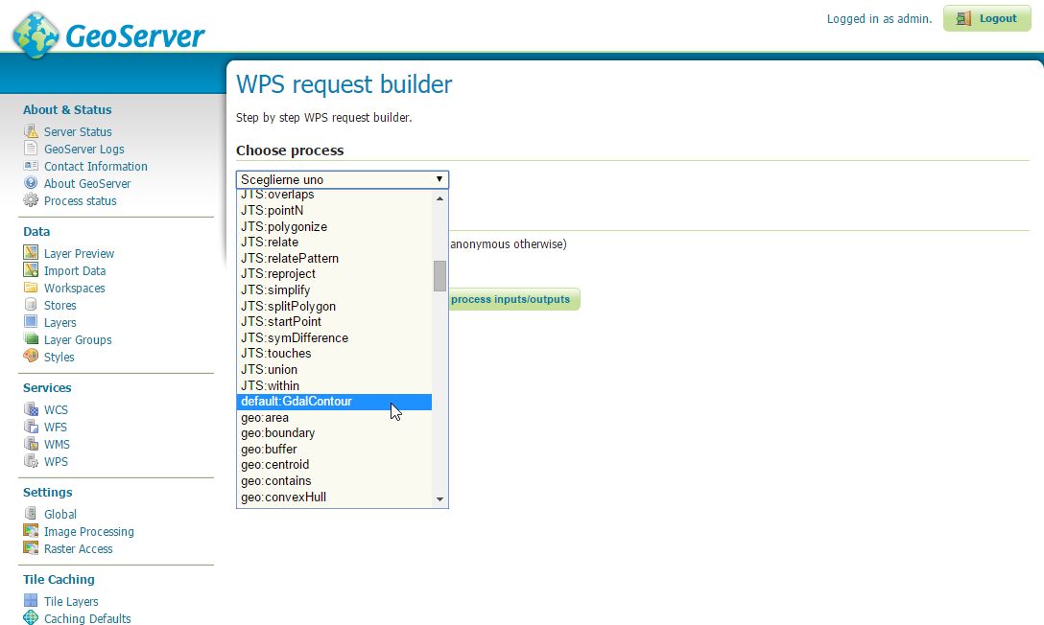Click the Workspaces folder icon

pos(31,289)
